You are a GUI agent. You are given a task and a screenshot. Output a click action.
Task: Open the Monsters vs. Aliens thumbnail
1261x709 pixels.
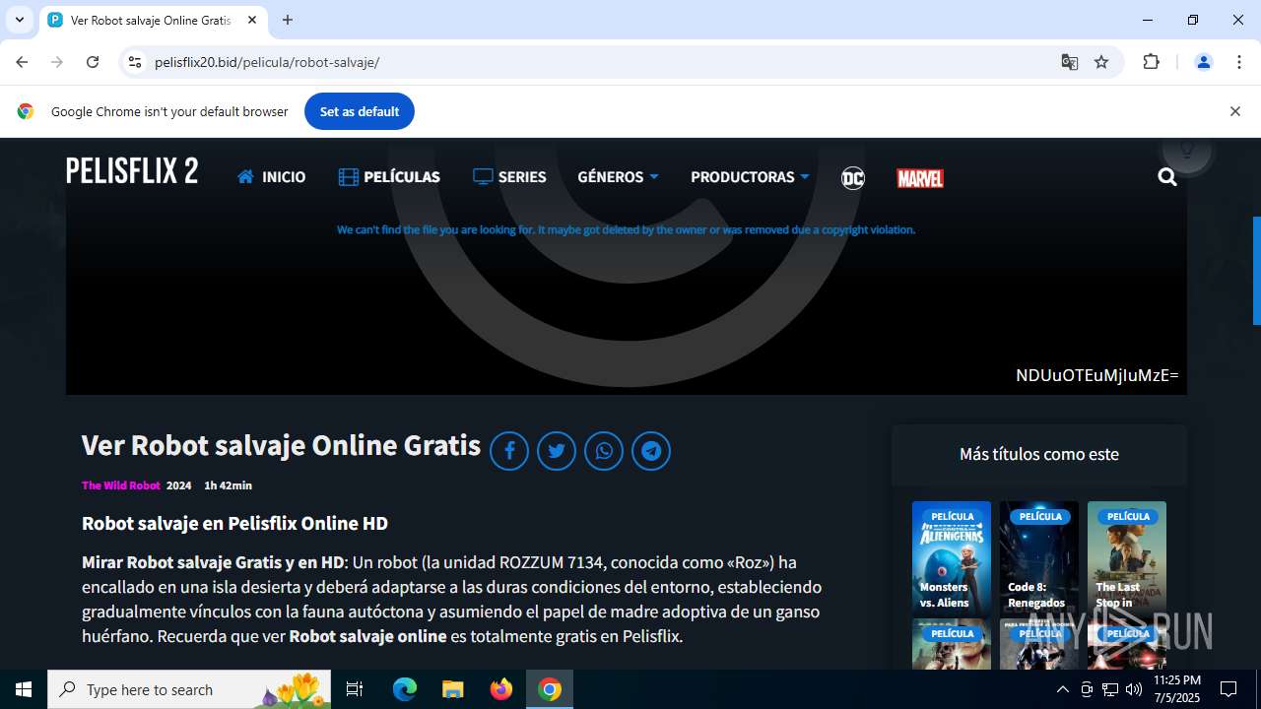(x=952, y=558)
